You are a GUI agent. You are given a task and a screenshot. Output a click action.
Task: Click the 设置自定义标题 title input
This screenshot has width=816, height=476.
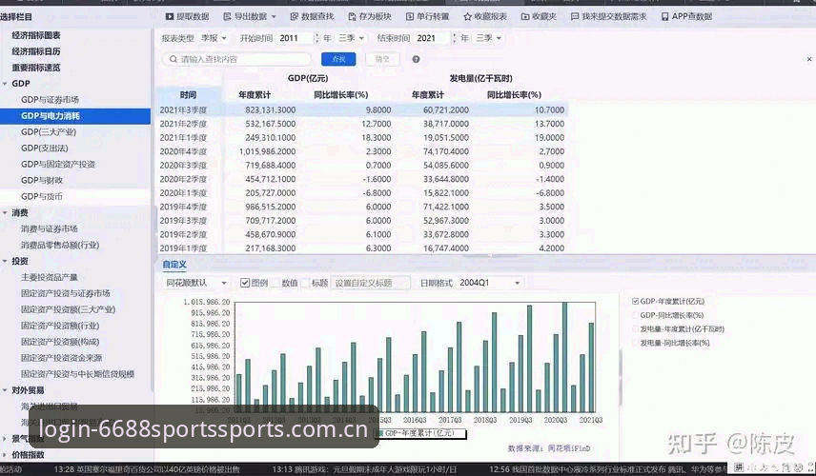pyautogui.click(x=371, y=283)
